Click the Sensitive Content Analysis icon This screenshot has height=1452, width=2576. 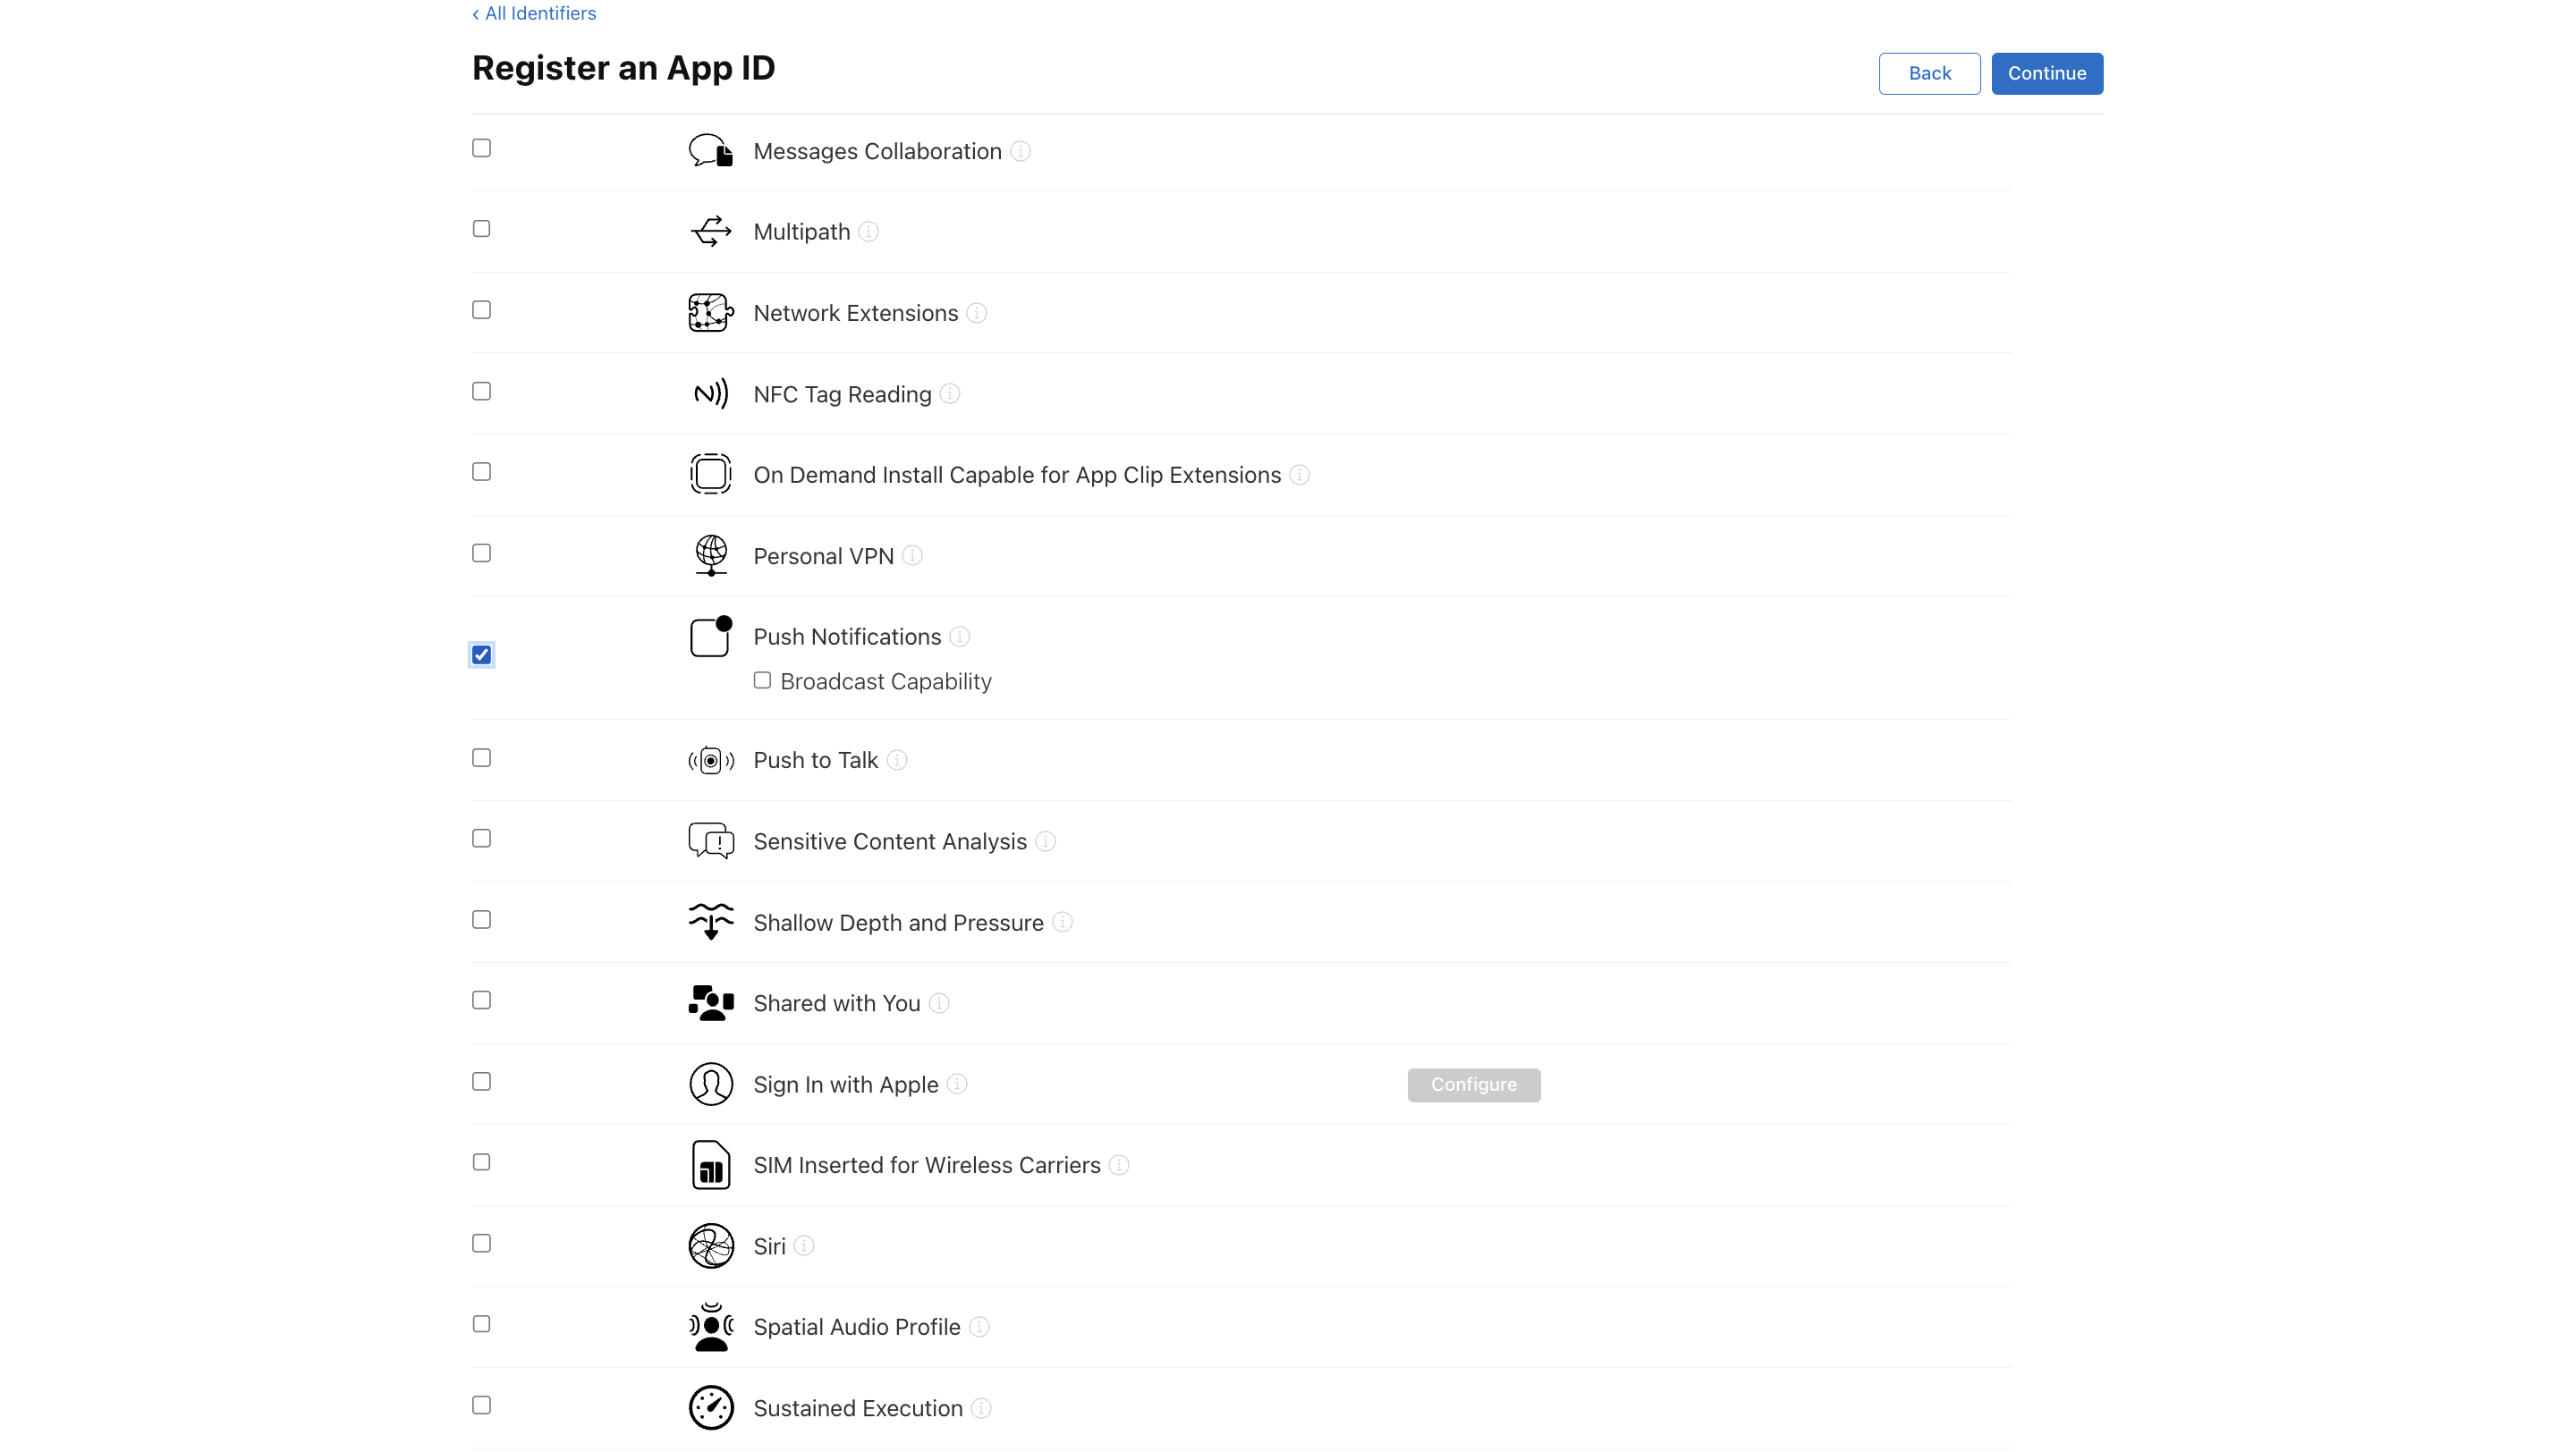pyautogui.click(x=711, y=841)
